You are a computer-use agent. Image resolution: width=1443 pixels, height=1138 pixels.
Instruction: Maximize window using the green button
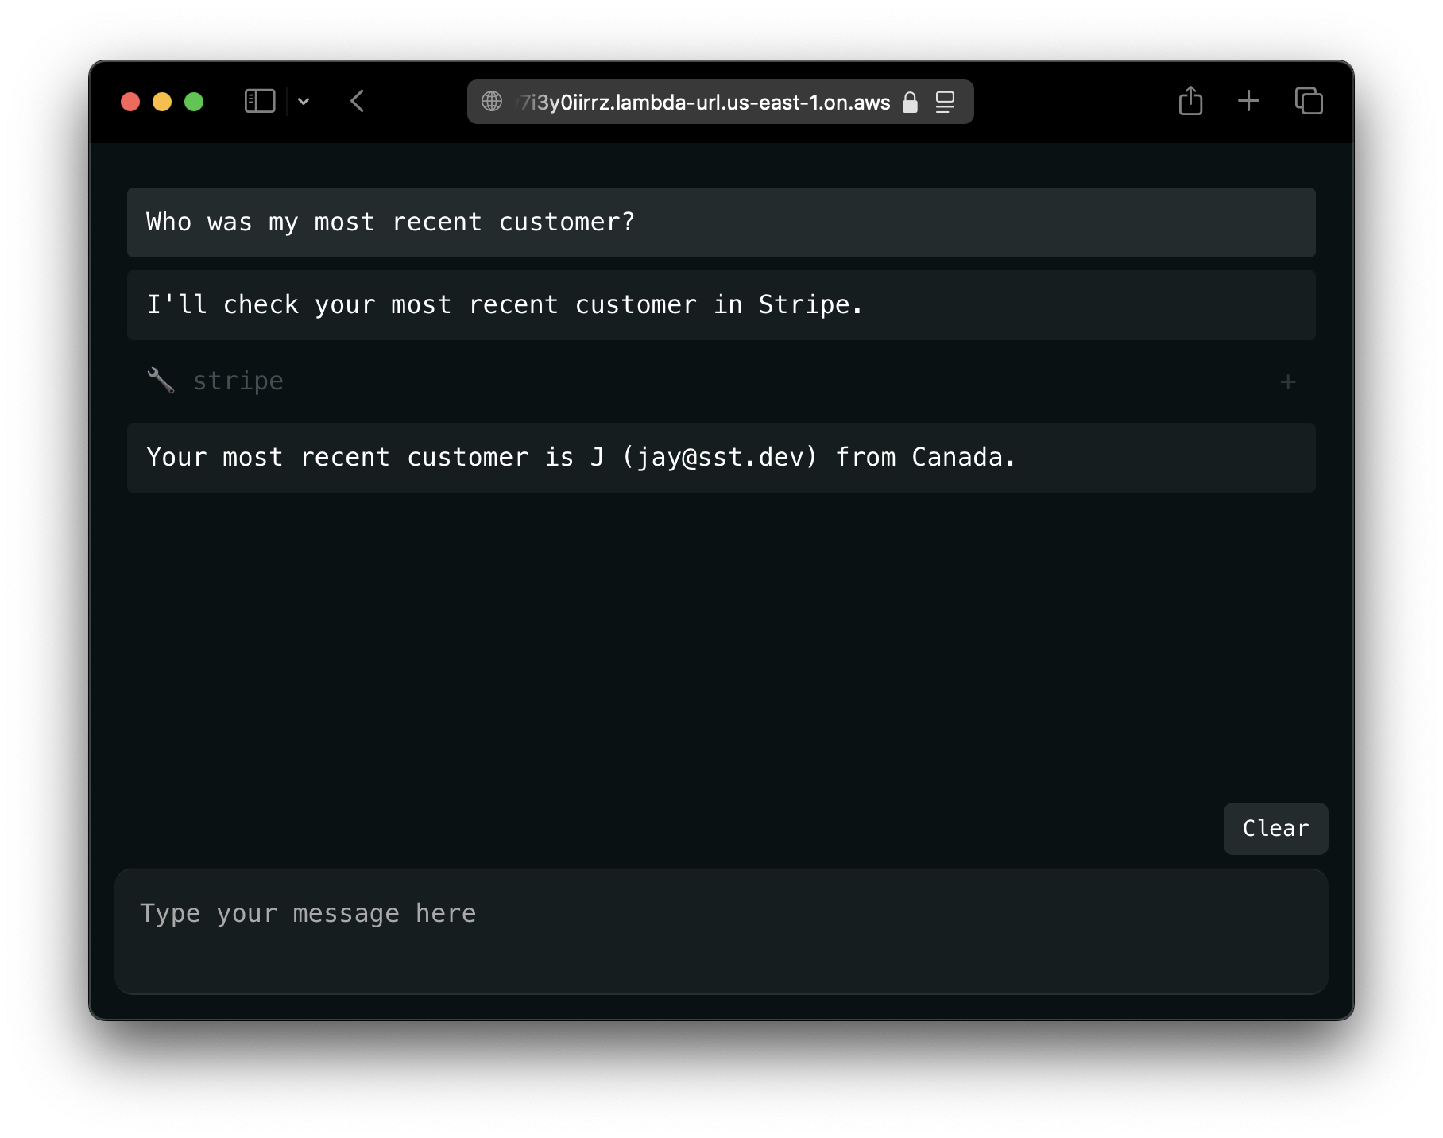click(194, 102)
